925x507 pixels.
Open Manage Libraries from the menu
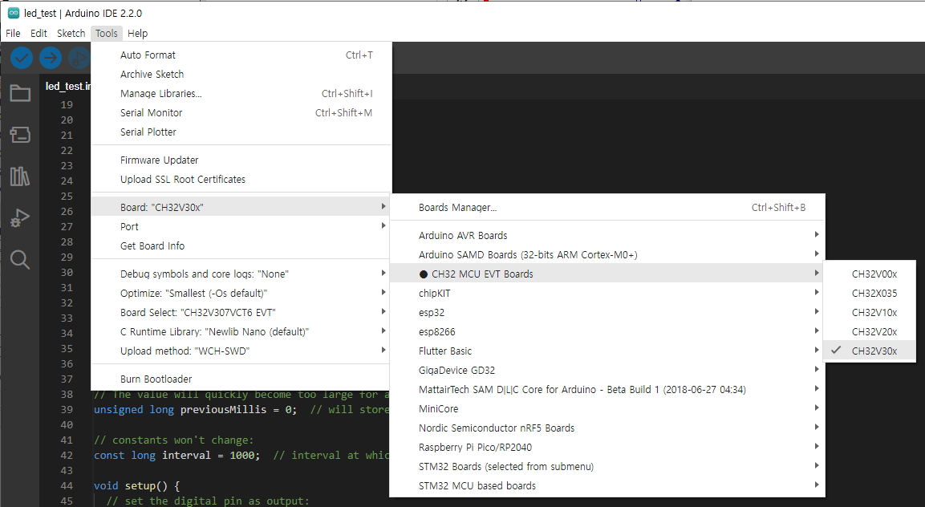click(x=241, y=93)
